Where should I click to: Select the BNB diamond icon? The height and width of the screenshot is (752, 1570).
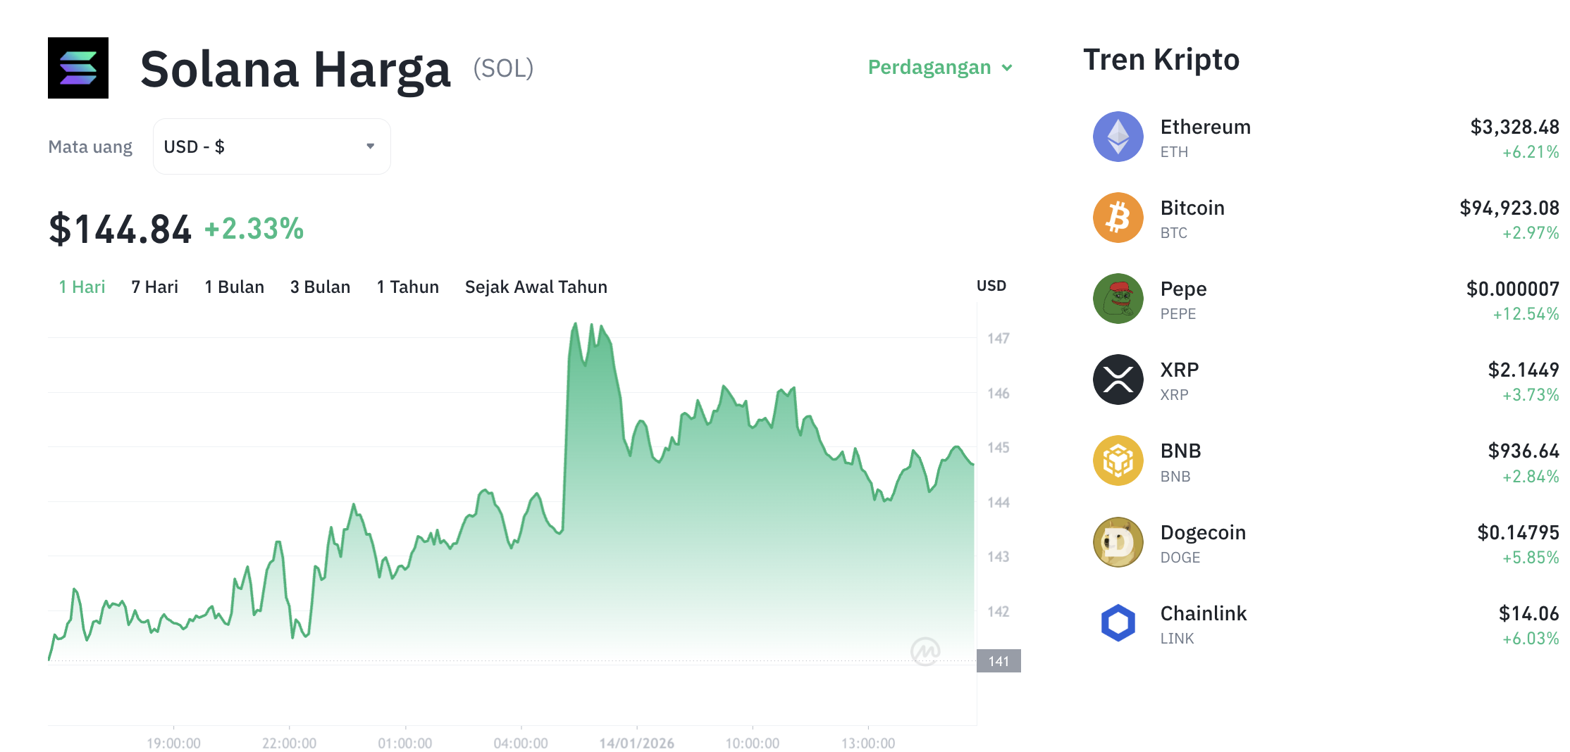1118,461
